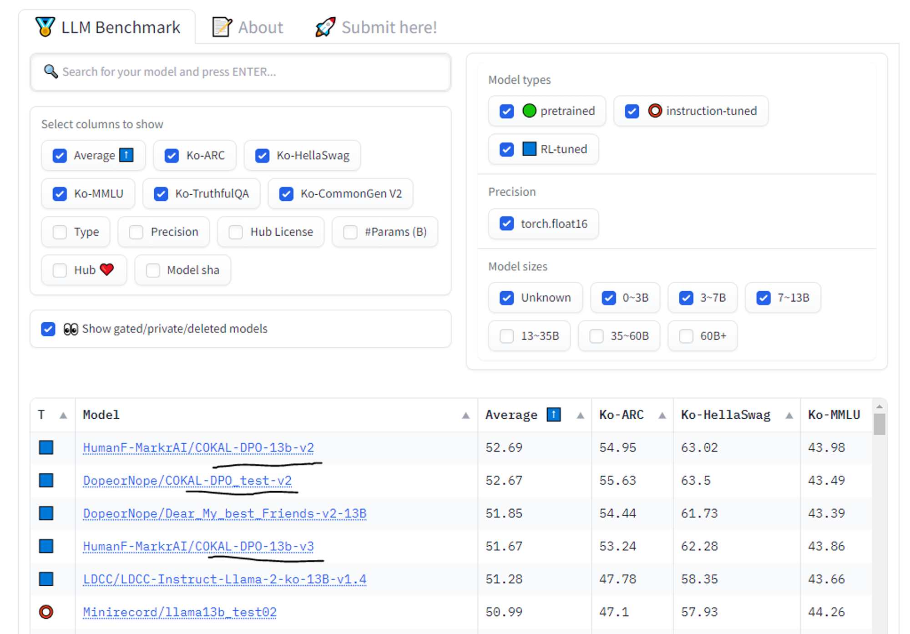Open the About tab
This screenshot has height=634, width=910.
coord(248,27)
